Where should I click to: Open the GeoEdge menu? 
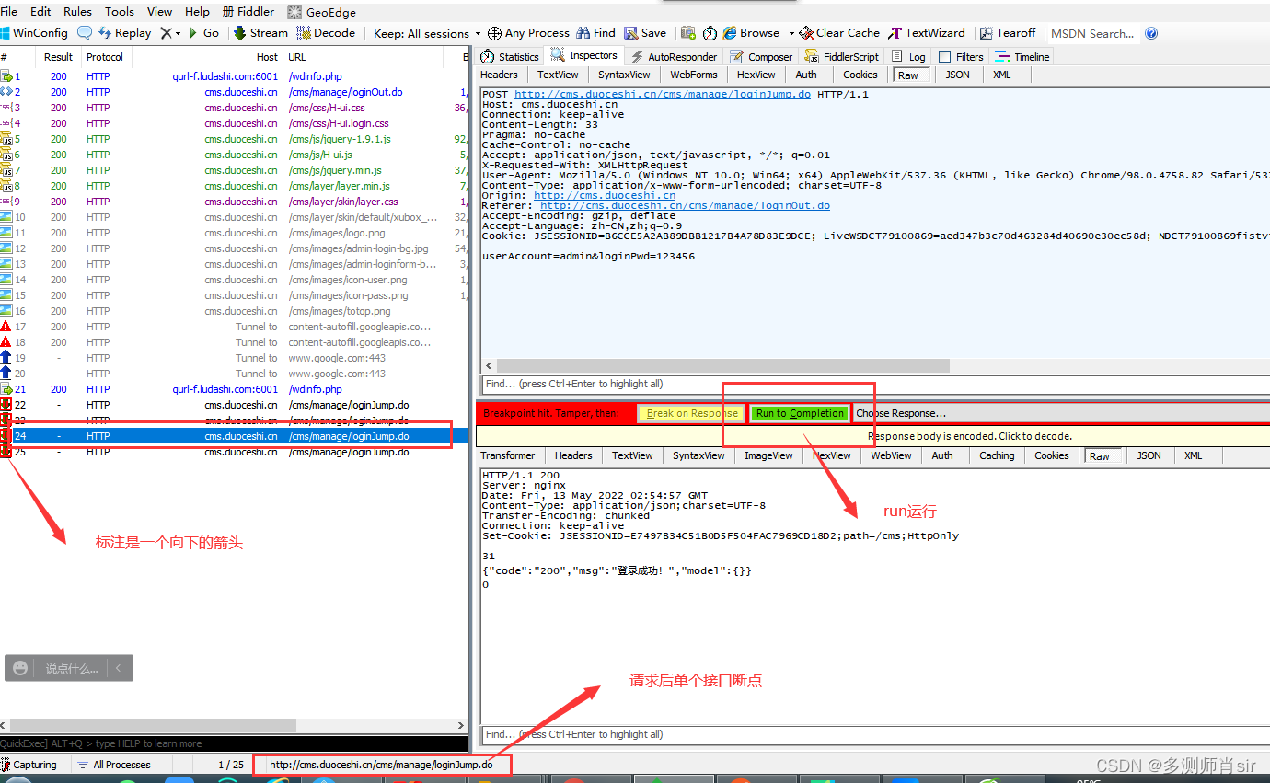click(322, 12)
